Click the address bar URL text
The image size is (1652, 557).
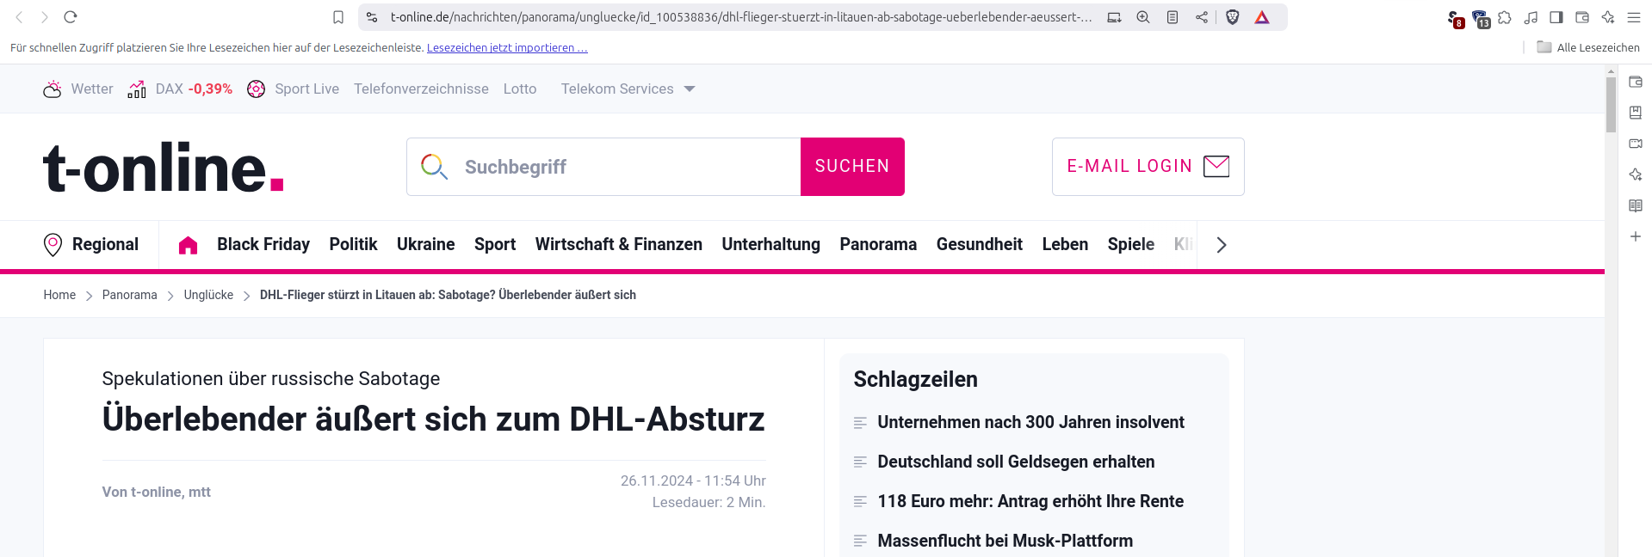pos(740,17)
